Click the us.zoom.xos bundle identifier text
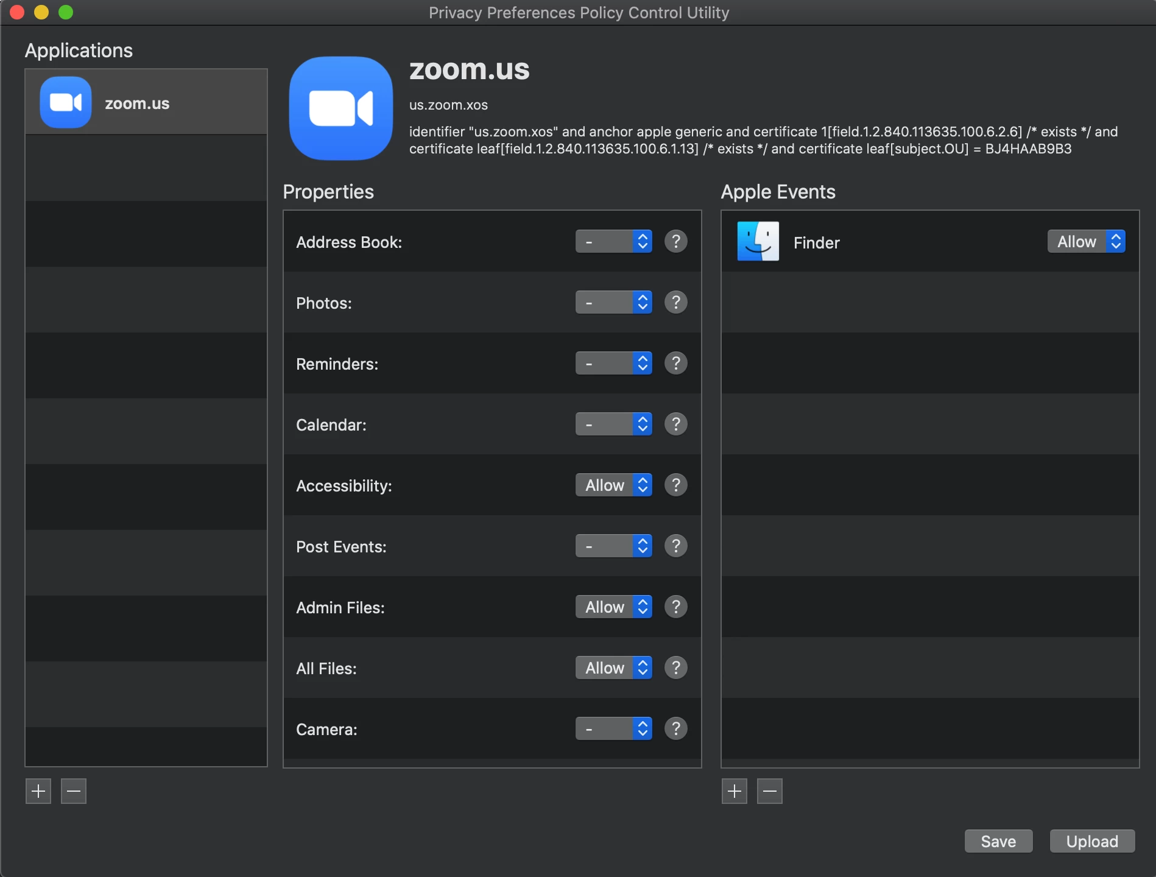The height and width of the screenshot is (877, 1156). [x=448, y=105]
